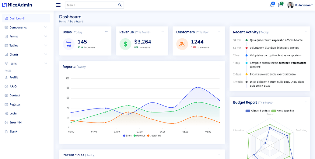Open the F.A.Q page in sidebar
The height and width of the screenshot is (159, 315).
click(x=13, y=86)
